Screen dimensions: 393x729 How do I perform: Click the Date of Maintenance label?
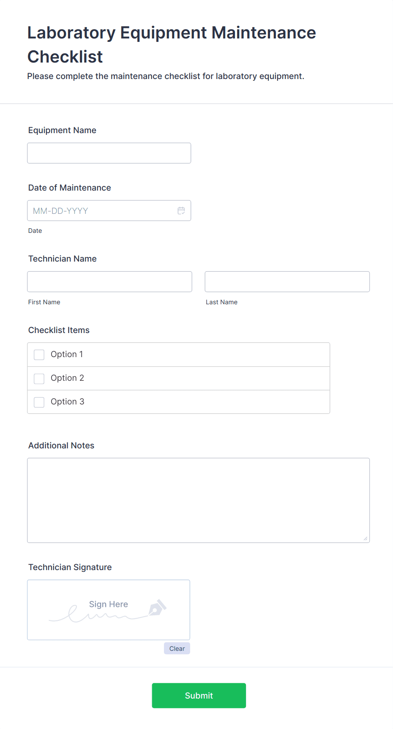point(69,188)
